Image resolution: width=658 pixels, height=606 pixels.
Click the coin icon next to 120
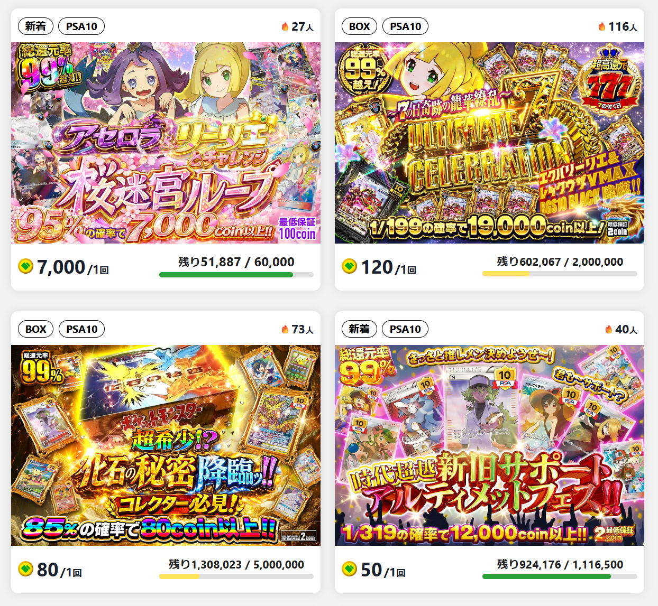click(x=349, y=266)
